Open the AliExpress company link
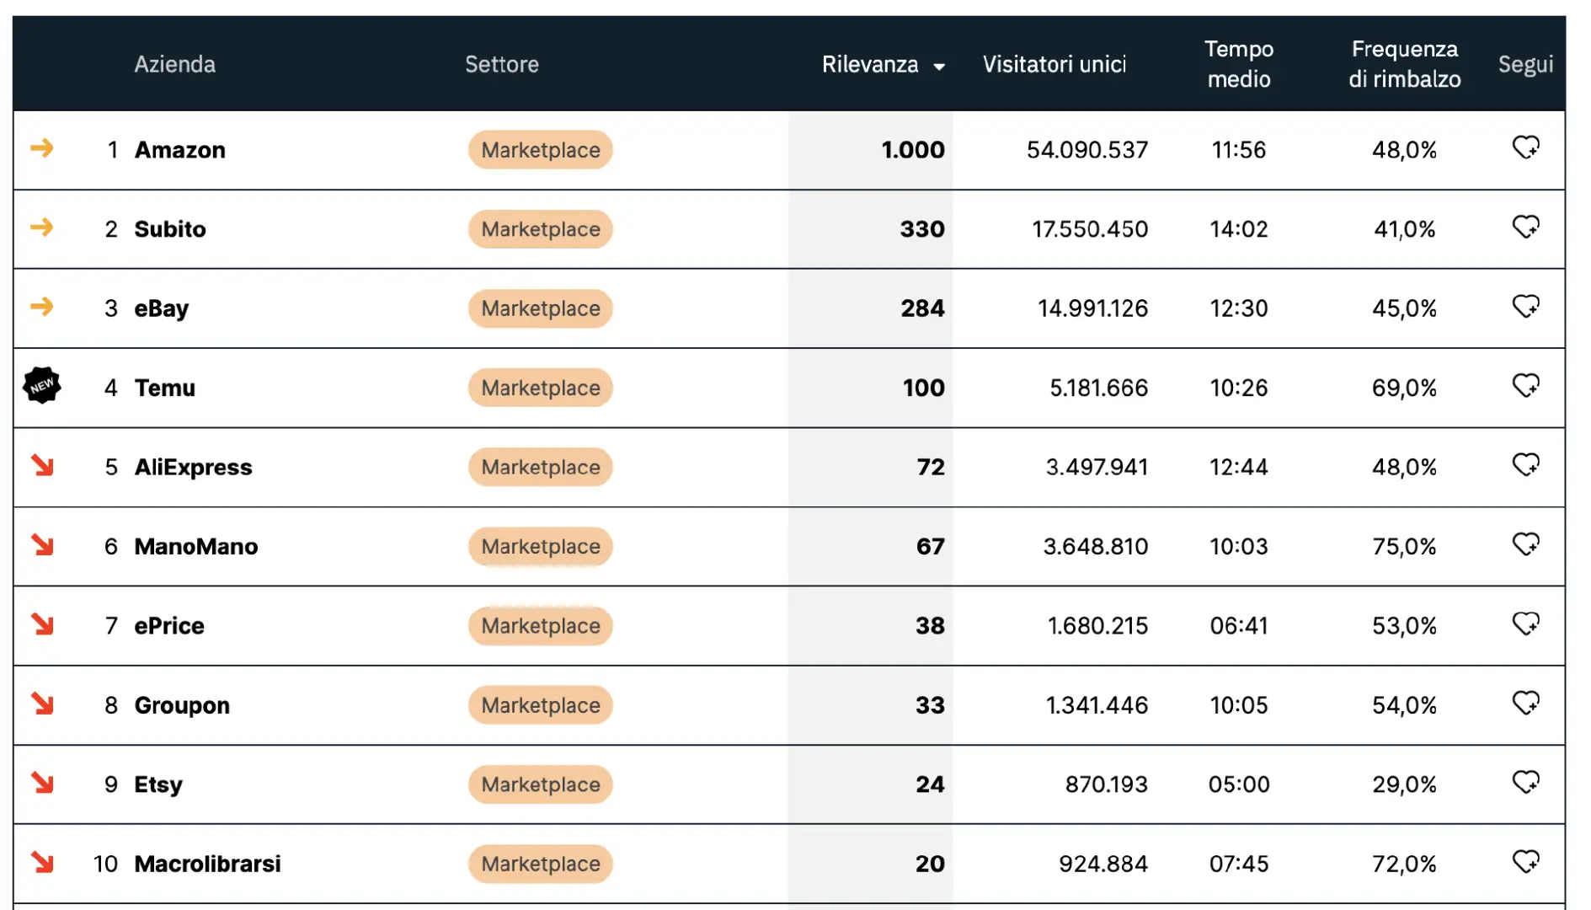The width and height of the screenshot is (1591, 910). (x=194, y=467)
